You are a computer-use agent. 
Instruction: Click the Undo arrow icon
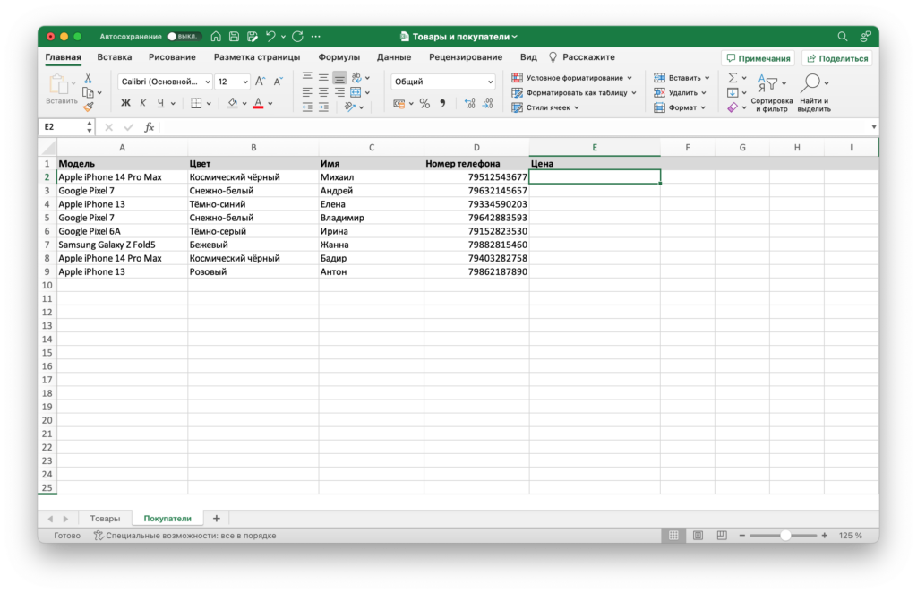coord(270,36)
